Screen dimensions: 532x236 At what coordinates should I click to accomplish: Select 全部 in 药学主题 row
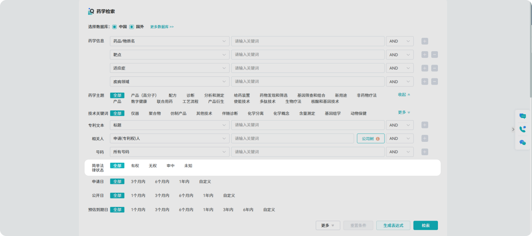pos(117,95)
